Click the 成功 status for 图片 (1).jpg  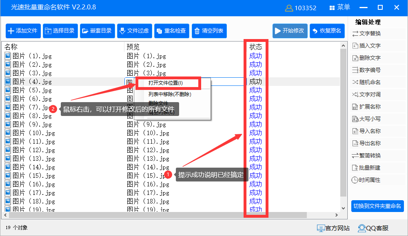click(x=255, y=56)
